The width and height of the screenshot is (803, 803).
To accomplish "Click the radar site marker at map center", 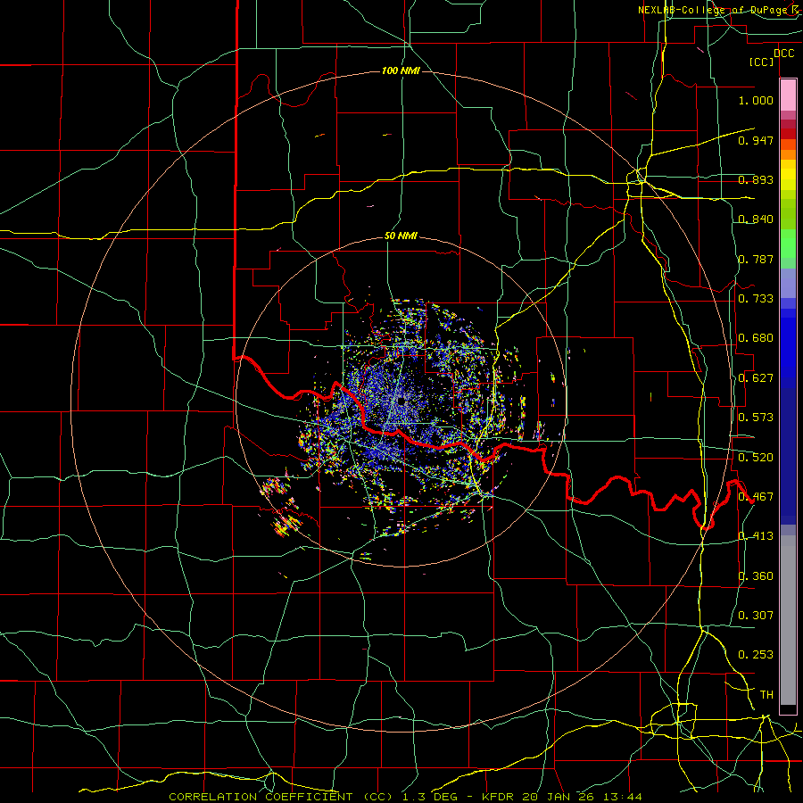I will (401, 401).
